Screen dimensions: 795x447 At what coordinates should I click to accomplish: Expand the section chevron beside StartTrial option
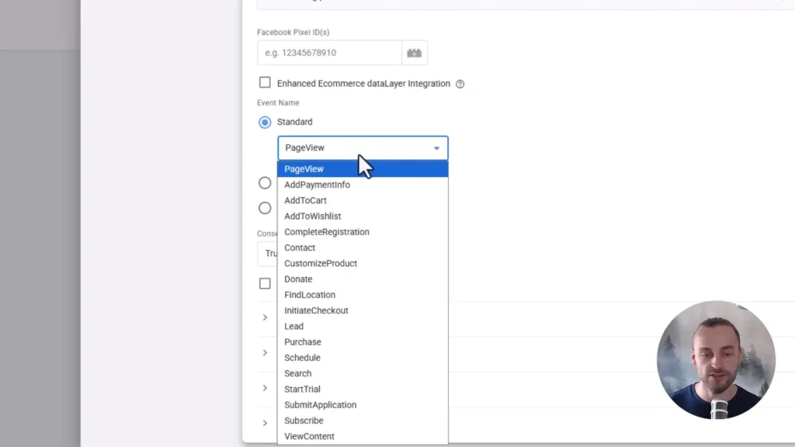(265, 388)
